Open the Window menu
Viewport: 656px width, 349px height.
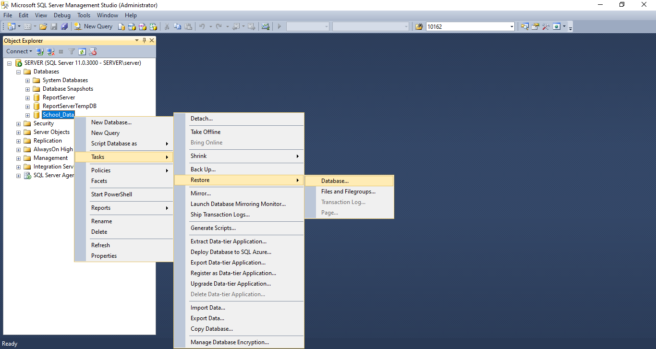click(108, 15)
